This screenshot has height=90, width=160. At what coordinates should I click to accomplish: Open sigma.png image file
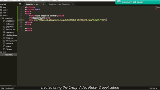coord(10,32)
